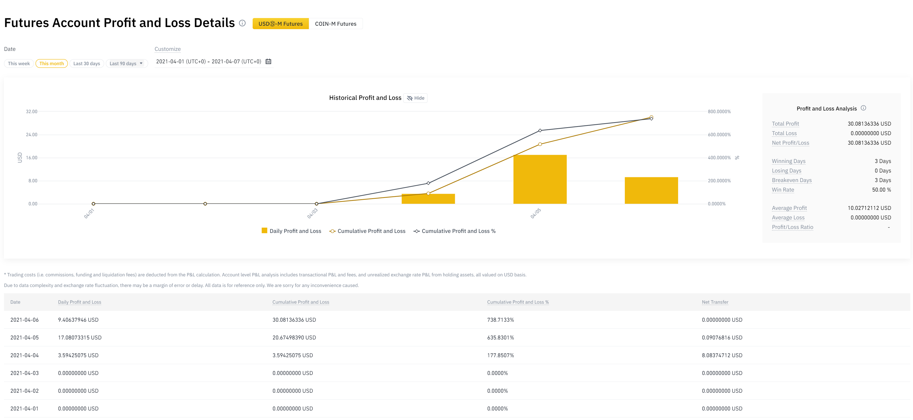The height and width of the screenshot is (420, 913).
Task: Click the Profit/Loss Ratio label
Action: (792, 227)
